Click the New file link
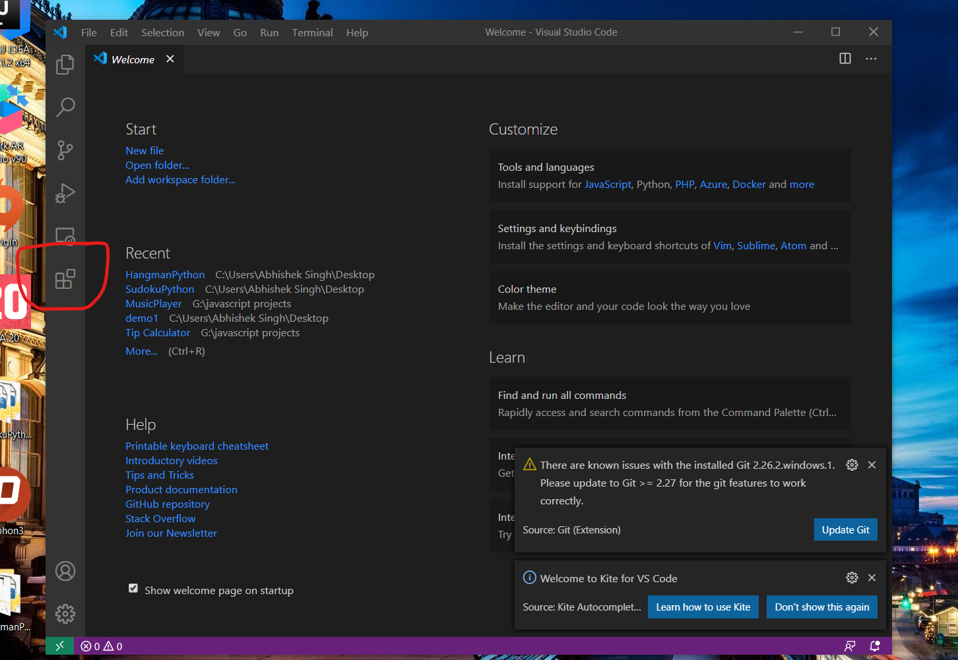This screenshot has height=660, width=958. pos(144,150)
